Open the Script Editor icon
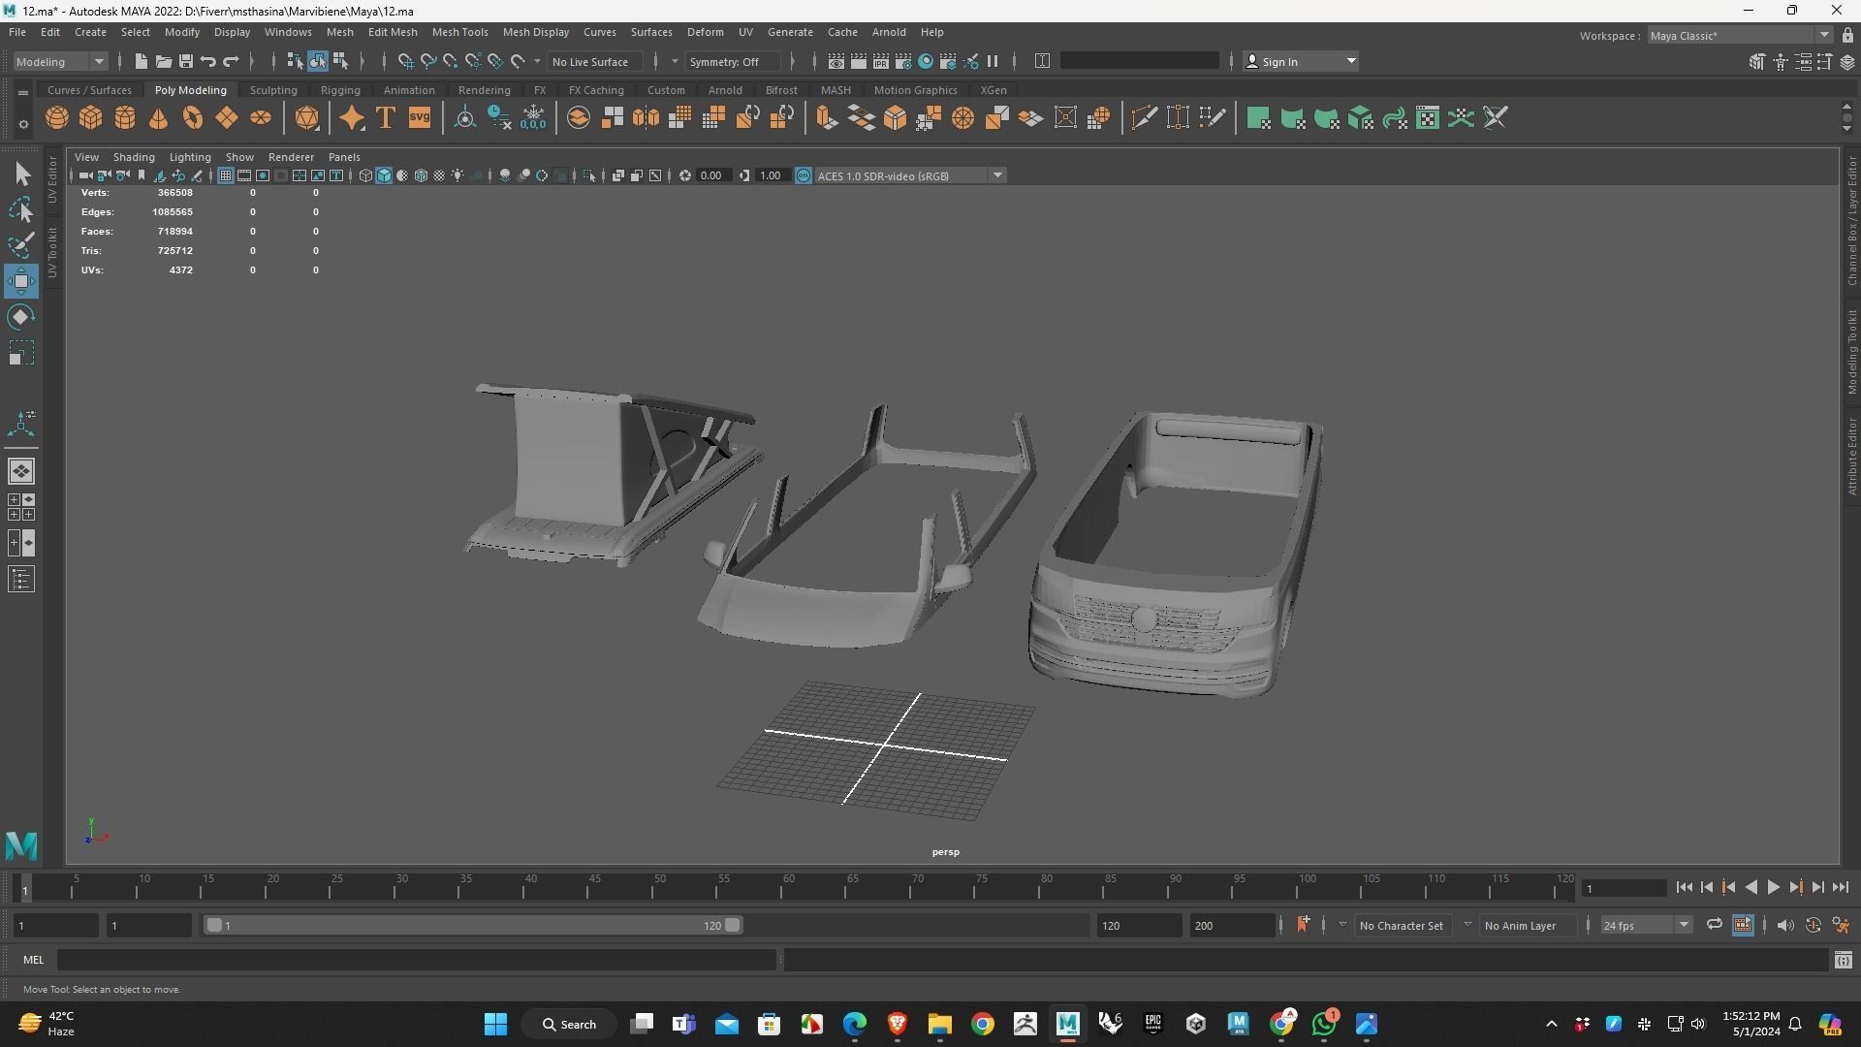This screenshot has width=1861, height=1047. [1843, 960]
